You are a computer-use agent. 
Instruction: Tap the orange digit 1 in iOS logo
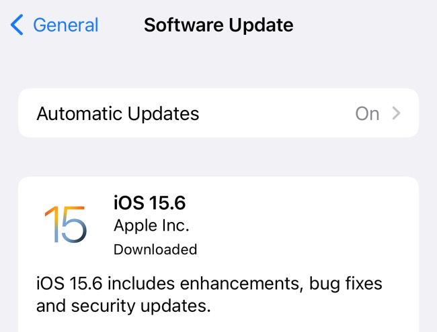coord(52,224)
